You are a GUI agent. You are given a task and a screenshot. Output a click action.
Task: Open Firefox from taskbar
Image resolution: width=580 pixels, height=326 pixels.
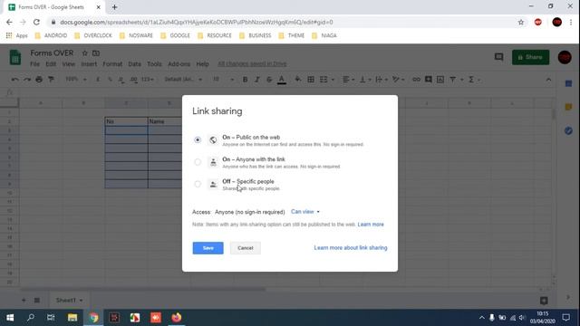(x=177, y=318)
